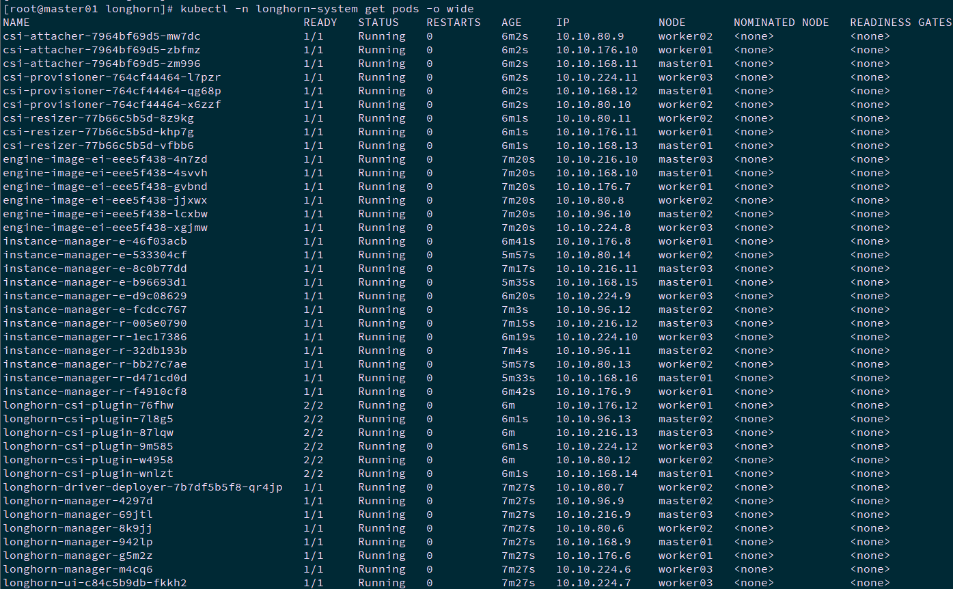The width and height of the screenshot is (953, 589).
Task: Click pod name instance-manager-e-d9c08629
Action: (95, 296)
